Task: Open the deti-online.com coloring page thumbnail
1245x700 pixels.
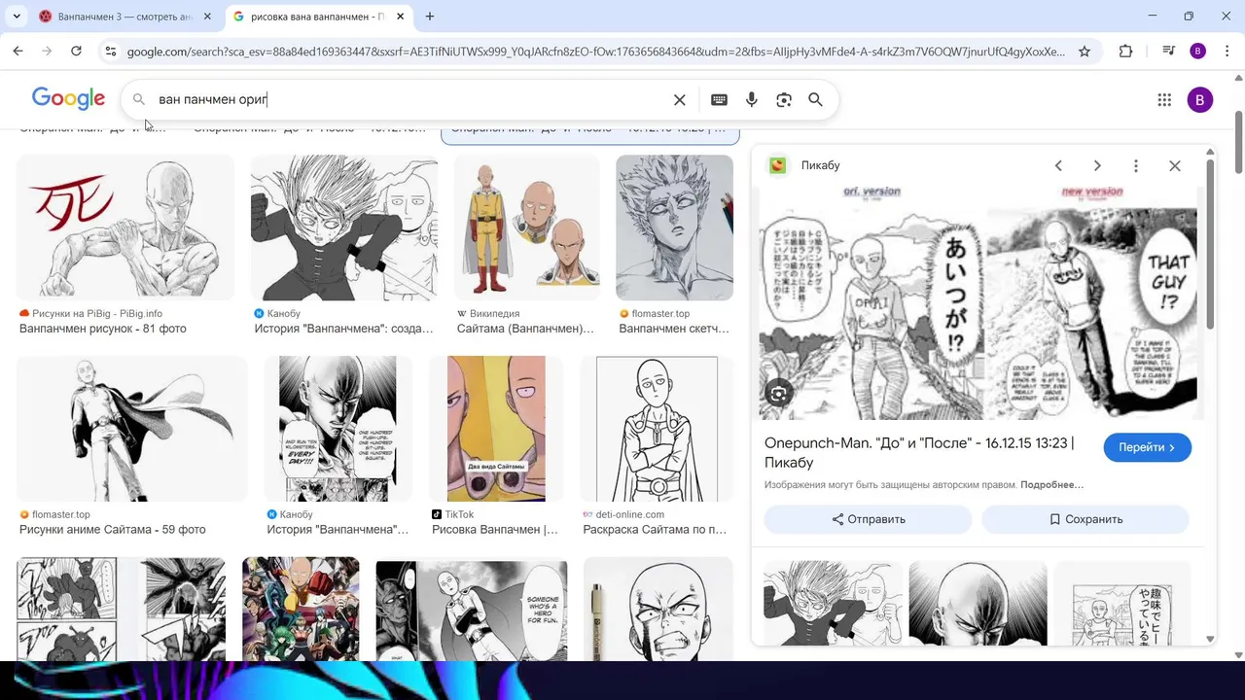Action: (x=657, y=429)
